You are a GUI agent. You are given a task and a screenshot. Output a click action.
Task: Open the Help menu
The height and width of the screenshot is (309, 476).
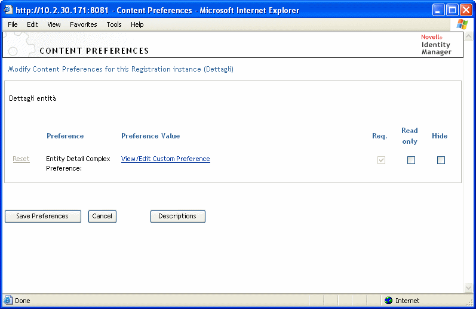[x=137, y=24]
